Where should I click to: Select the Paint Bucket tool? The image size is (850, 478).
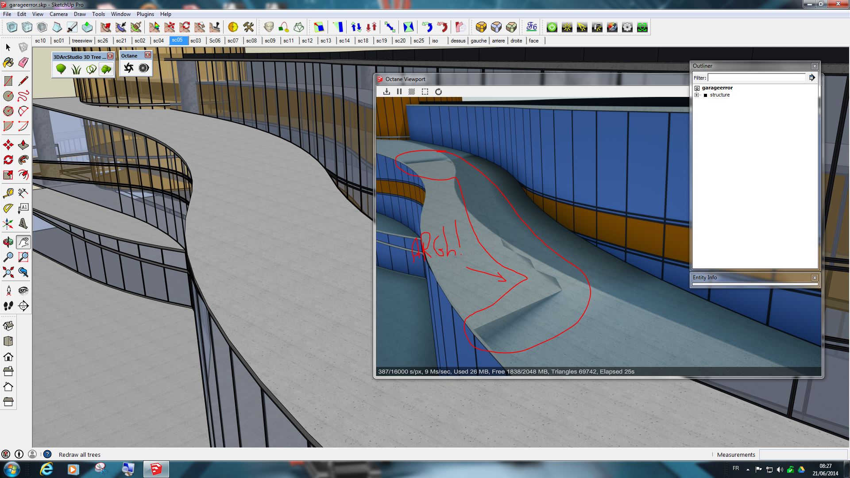[x=8, y=62]
